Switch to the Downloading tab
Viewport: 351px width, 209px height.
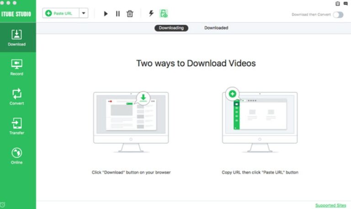[x=171, y=28]
